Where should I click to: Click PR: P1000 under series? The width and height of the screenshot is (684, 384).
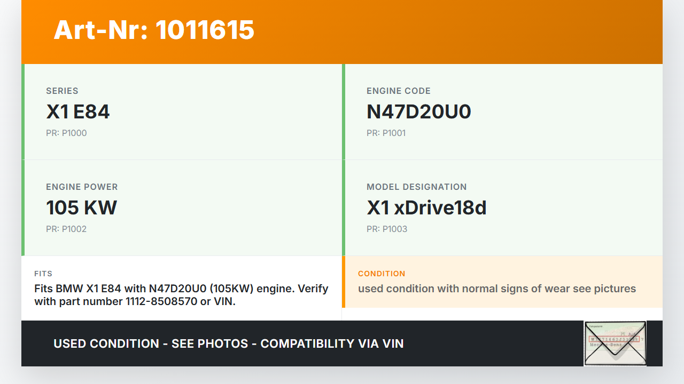66,133
